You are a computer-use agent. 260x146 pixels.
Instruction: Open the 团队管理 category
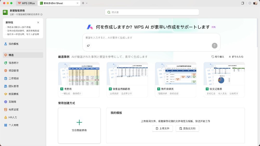[x=23, y=86]
